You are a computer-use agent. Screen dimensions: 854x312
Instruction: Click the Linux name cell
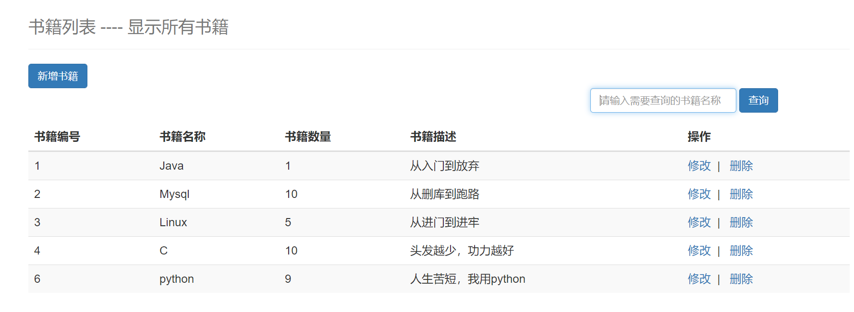click(173, 222)
